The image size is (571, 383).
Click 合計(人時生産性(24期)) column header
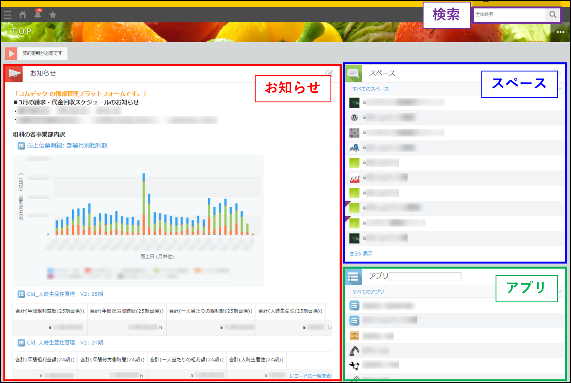[256, 360]
